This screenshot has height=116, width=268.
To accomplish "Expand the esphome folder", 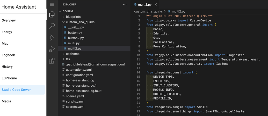I will click(x=63, y=54).
